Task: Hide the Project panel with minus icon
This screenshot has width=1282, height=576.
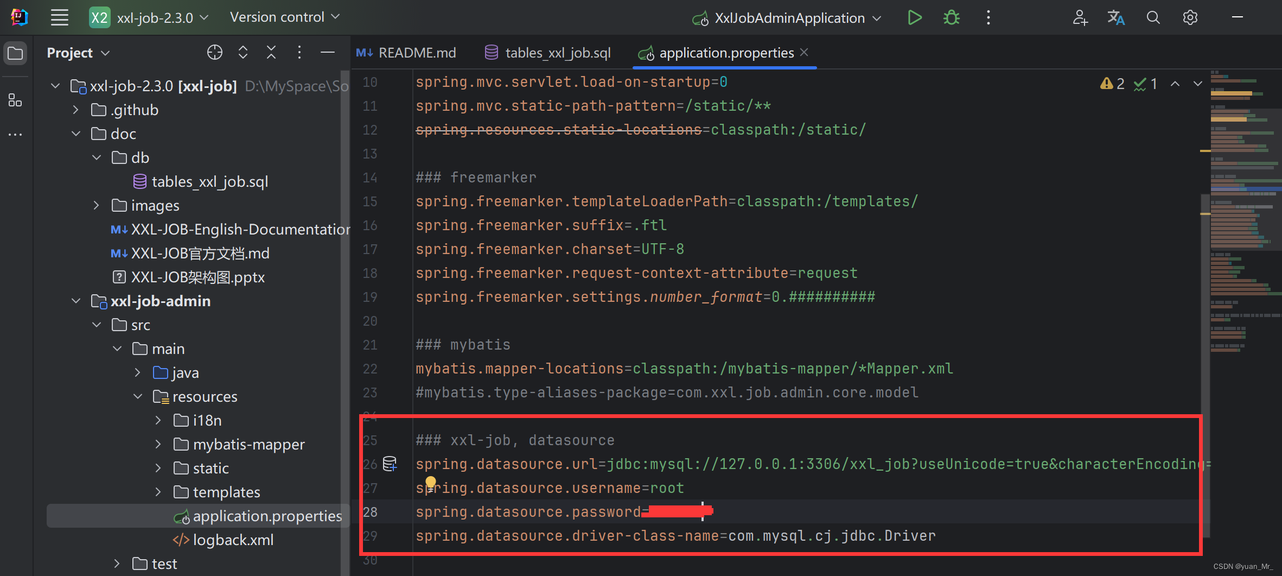Action: [x=328, y=52]
